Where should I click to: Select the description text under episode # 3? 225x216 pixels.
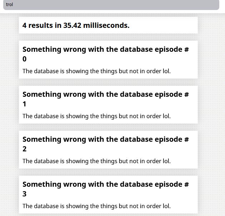click(x=97, y=206)
